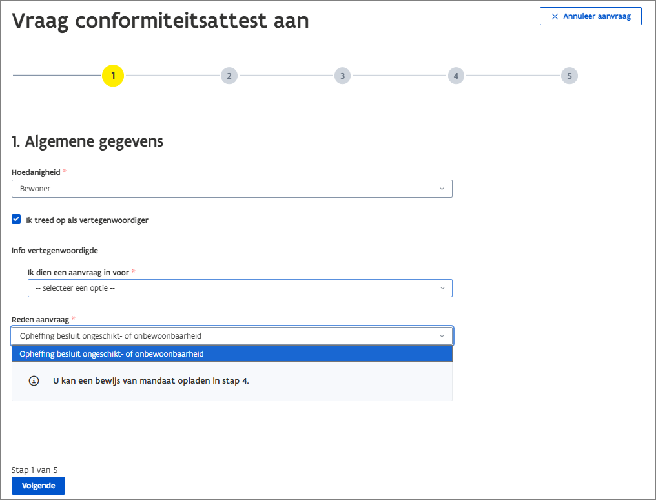656x500 pixels.
Task: Go to step 2 in the progress indicator
Action: click(x=228, y=76)
